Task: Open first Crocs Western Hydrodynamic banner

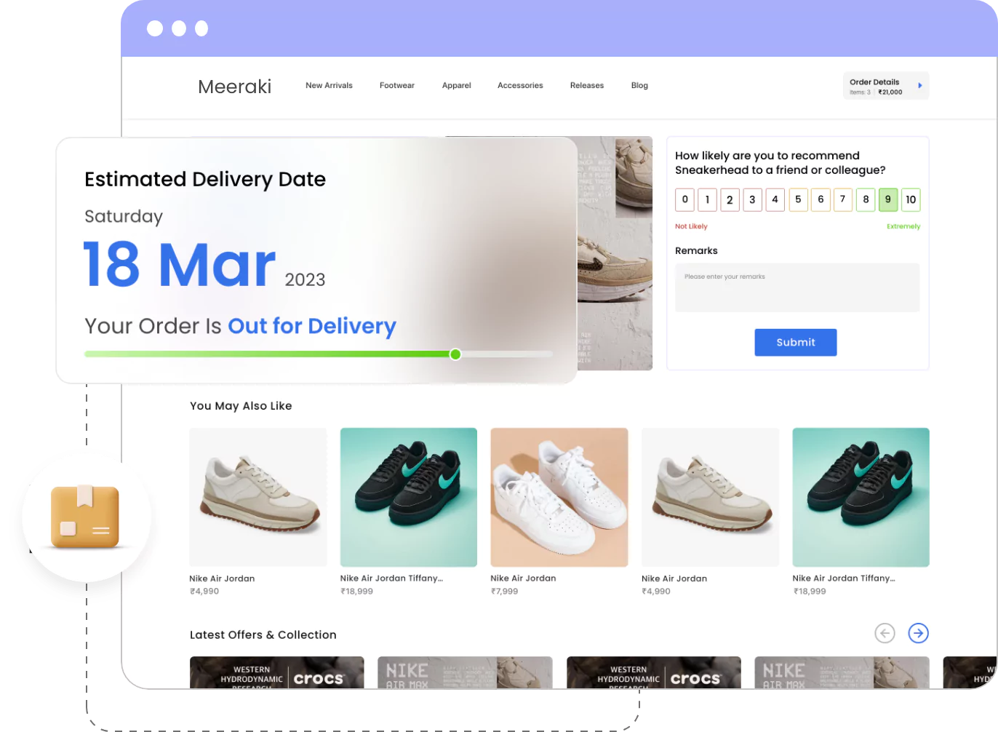Action: (277, 672)
